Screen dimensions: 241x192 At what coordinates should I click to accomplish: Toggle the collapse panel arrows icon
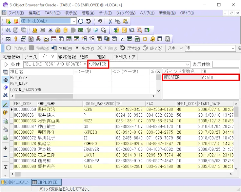coord(5,80)
